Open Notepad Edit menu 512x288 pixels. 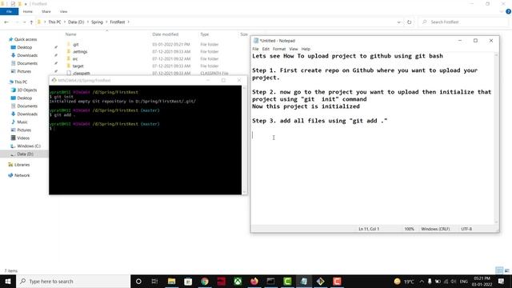pyautogui.click(x=266, y=49)
